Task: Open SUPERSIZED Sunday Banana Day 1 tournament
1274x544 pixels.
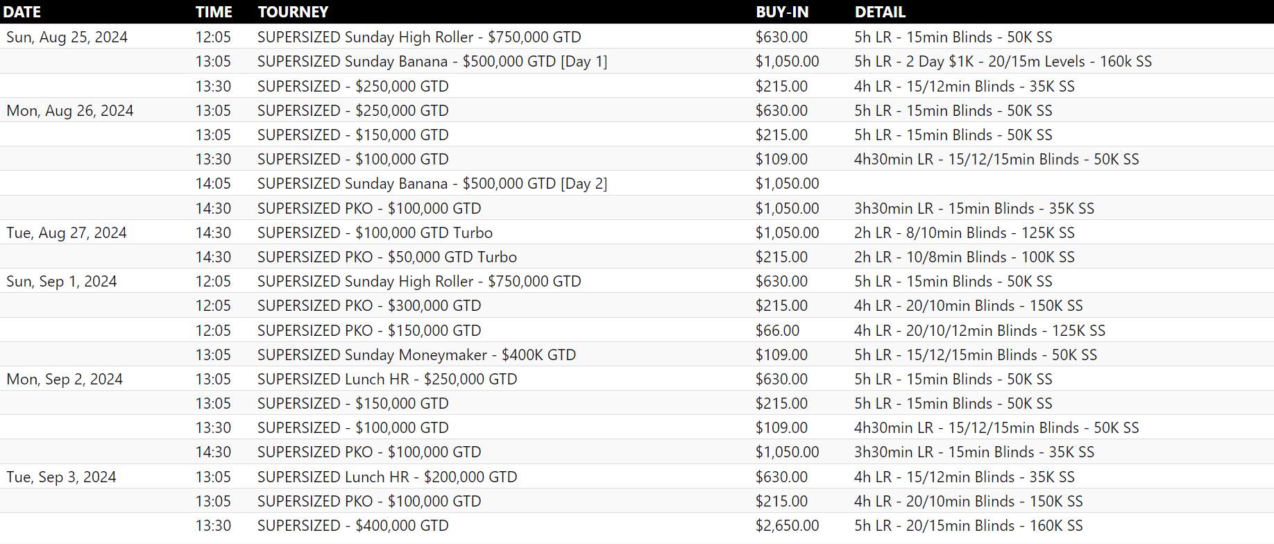Action: pyautogui.click(x=432, y=62)
